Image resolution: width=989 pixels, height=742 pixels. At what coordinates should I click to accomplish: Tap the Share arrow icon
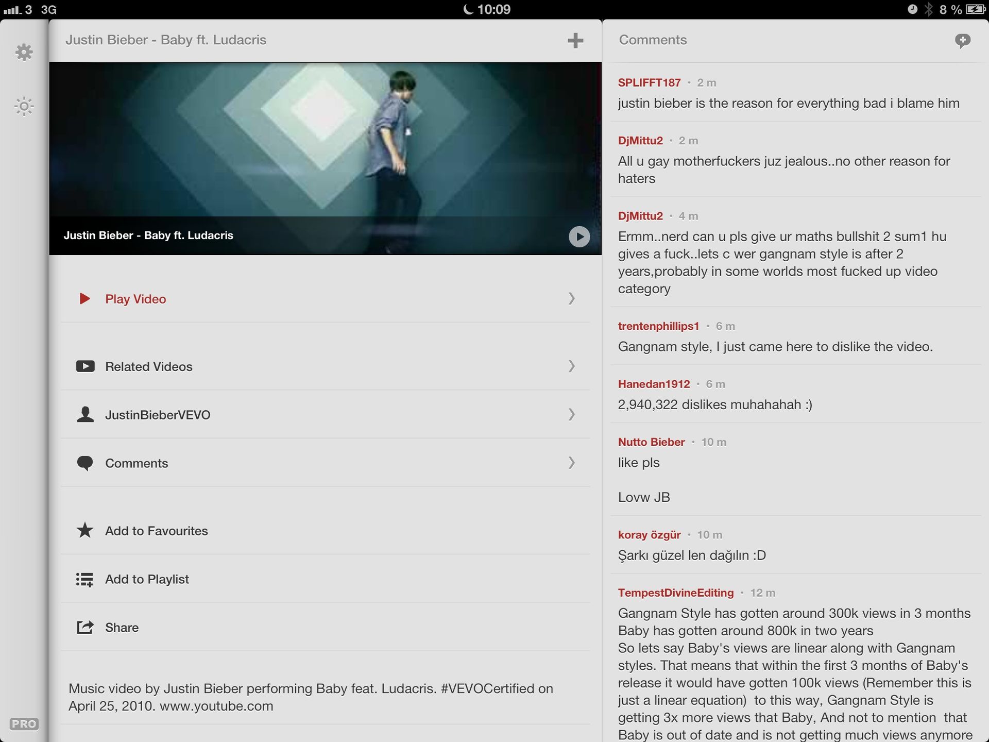tap(86, 627)
